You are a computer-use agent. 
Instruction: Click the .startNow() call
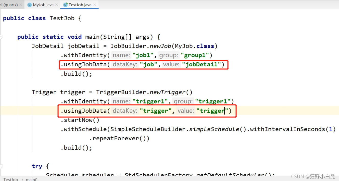[x=80, y=120]
